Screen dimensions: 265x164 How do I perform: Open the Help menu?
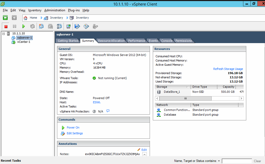click(86, 10)
